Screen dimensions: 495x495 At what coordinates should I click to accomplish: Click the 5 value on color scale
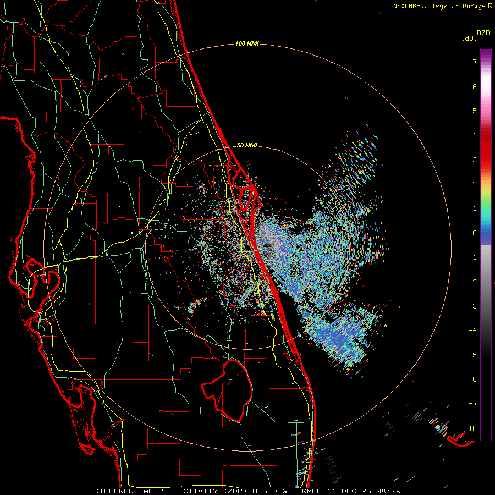click(x=475, y=111)
